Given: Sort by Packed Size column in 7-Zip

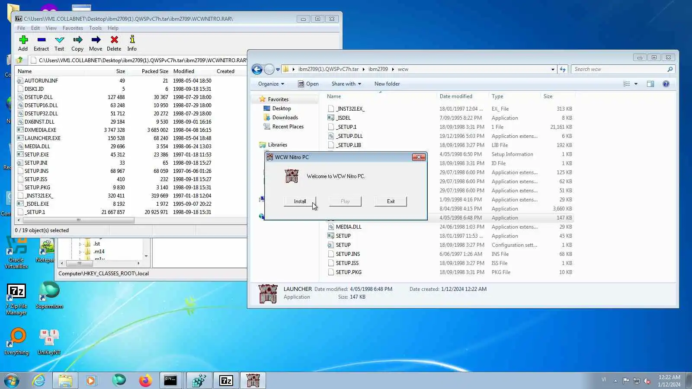Looking at the screenshot, I should [x=155, y=71].
